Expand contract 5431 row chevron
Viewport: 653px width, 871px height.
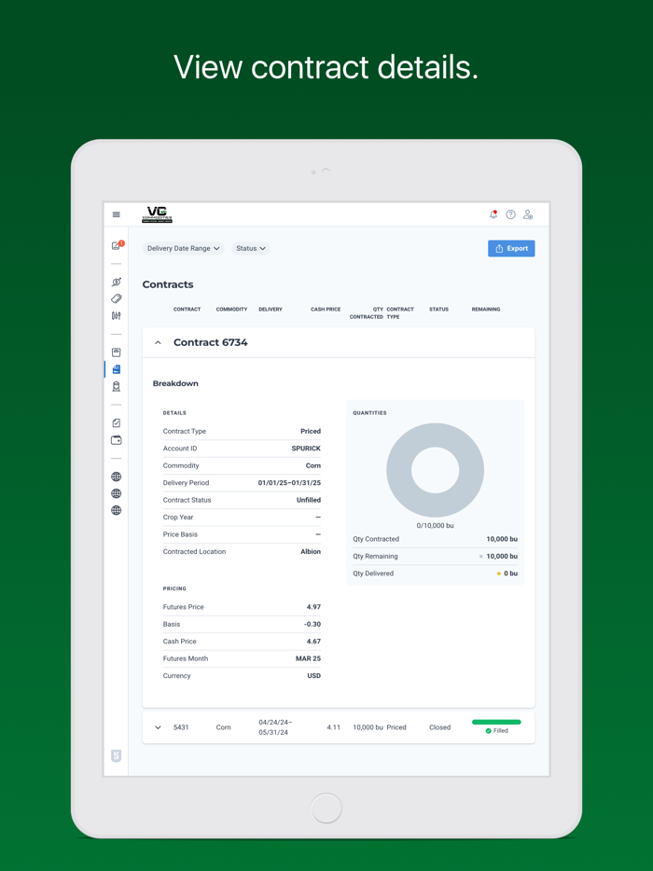click(x=158, y=727)
